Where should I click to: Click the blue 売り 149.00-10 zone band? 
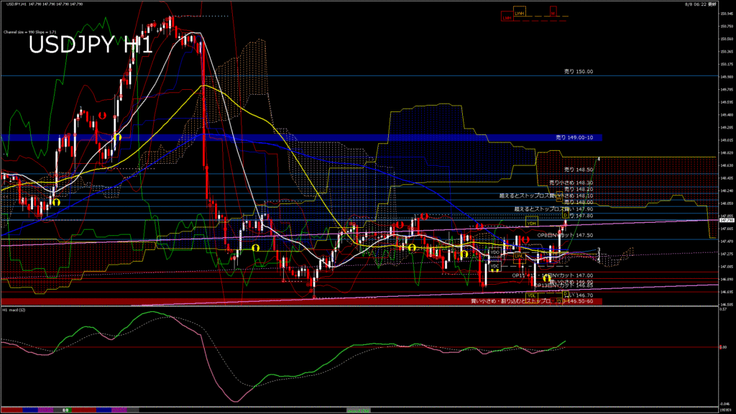coord(301,137)
